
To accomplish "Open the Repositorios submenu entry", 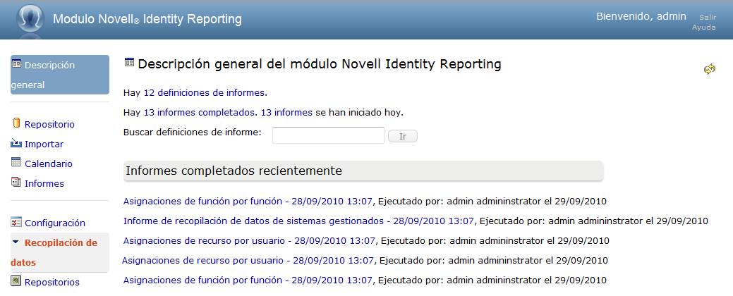I will 52,283.
